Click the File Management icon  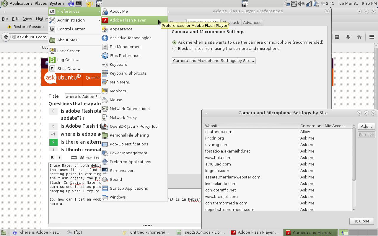[105, 47]
